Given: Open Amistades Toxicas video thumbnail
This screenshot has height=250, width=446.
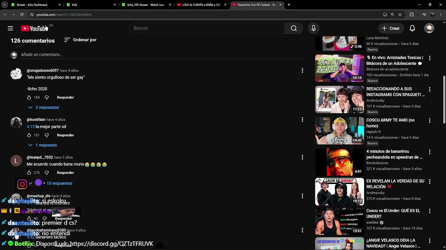Looking at the screenshot, I should tap(339, 68).
